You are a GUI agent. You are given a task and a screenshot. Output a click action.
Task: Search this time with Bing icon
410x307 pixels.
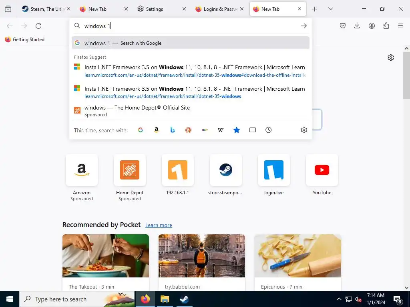point(172,130)
